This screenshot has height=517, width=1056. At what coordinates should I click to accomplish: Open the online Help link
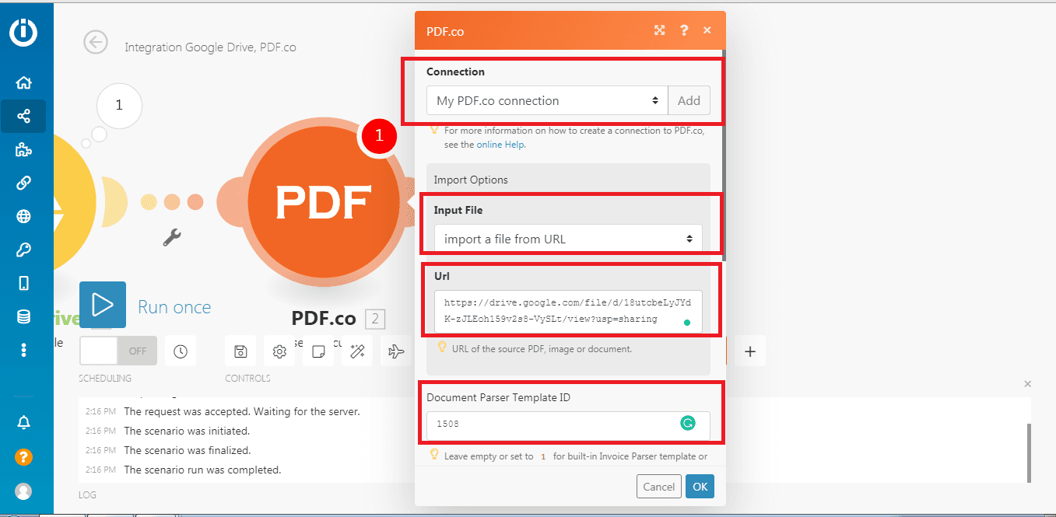coord(500,145)
